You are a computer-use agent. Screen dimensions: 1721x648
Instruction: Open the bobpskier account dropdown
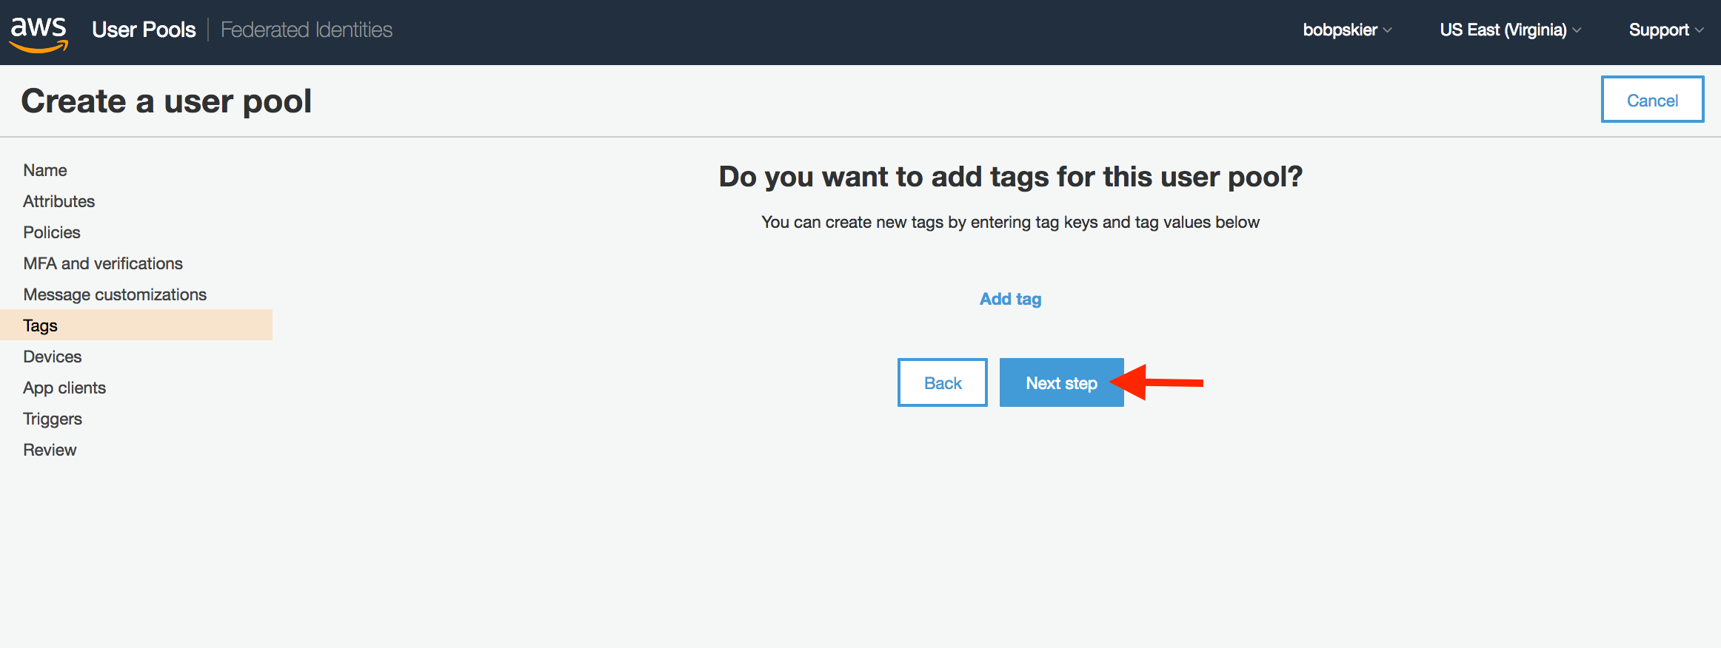coord(1347,30)
